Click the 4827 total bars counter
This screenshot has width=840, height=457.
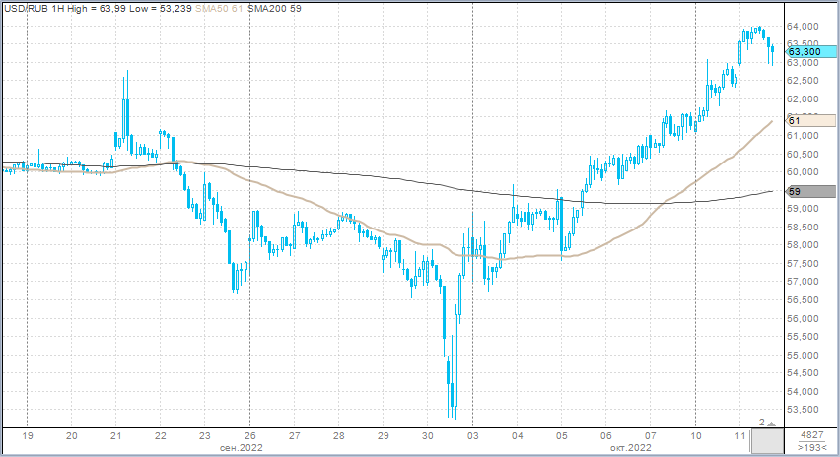pyautogui.click(x=811, y=435)
